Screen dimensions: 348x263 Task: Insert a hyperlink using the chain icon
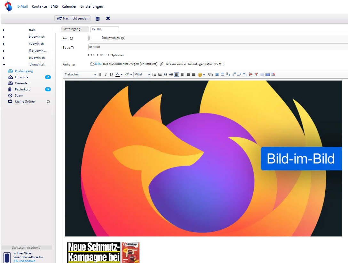tap(210, 74)
